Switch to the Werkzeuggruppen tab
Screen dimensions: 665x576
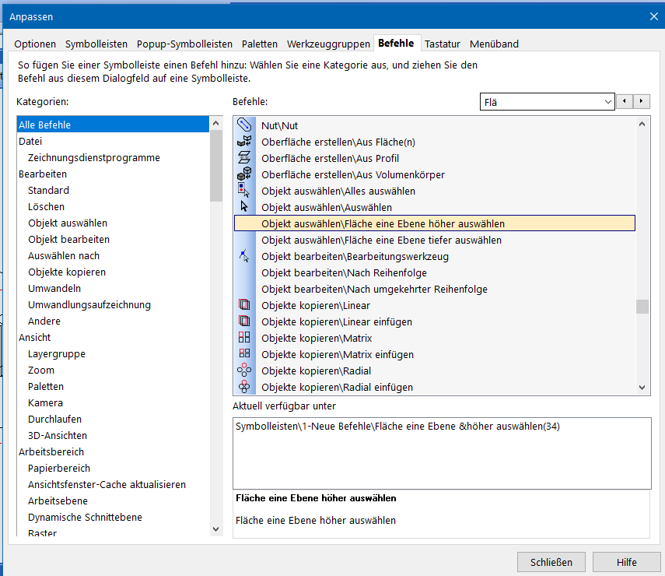click(x=328, y=44)
